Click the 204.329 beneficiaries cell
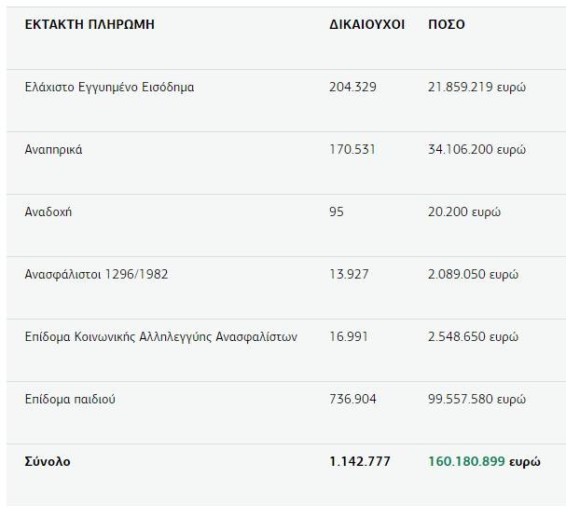The image size is (566, 518). point(352,88)
